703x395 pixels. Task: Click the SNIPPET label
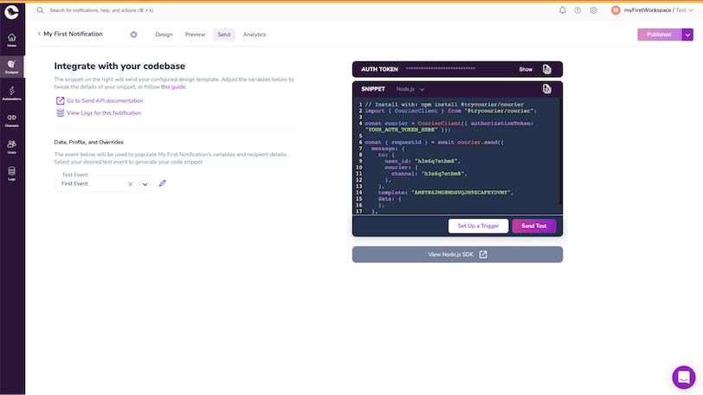(373, 89)
